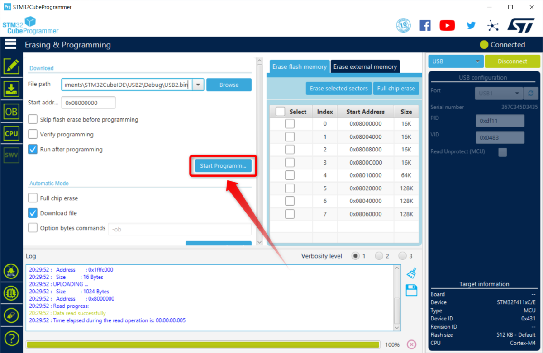Open the USB connection type dropdown
The image size is (543, 353).
click(x=456, y=61)
